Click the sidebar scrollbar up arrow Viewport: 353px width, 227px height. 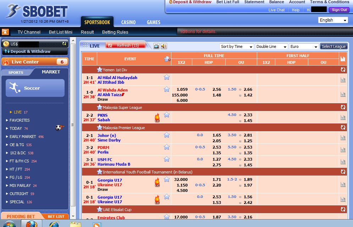pos(73,41)
